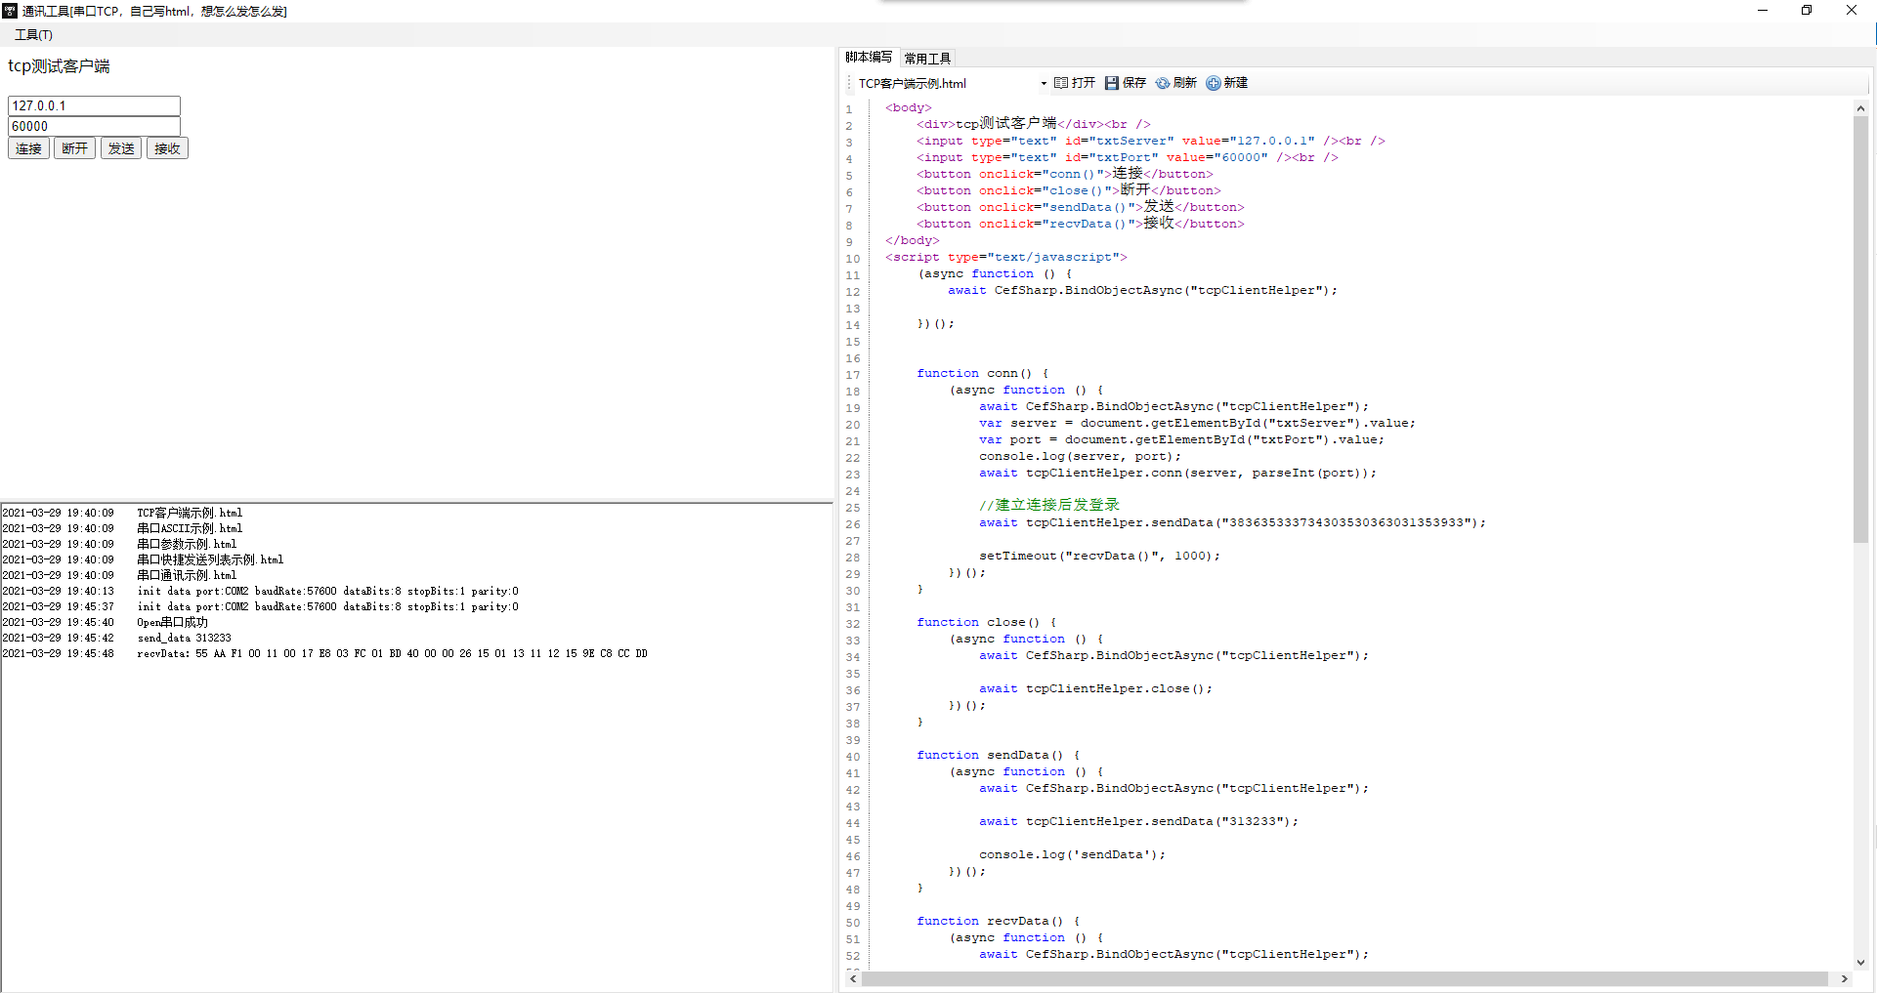This screenshot has width=1877, height=993.
Task: Click the console.log('sendData') line
Action: click(x=1072, y=854)
